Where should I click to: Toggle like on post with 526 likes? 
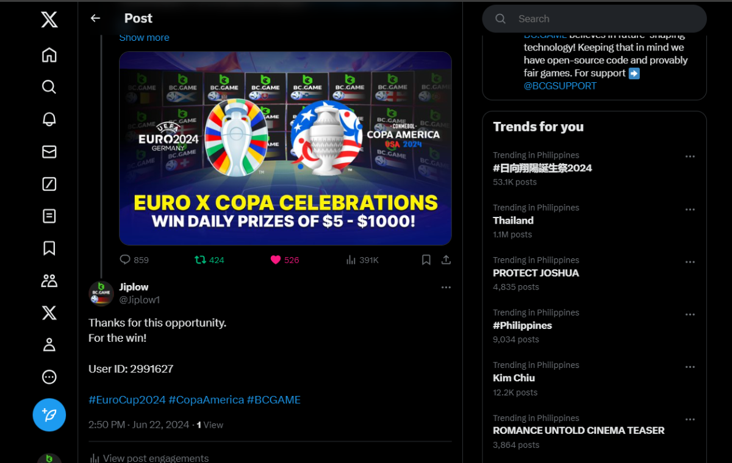(276, 260)
